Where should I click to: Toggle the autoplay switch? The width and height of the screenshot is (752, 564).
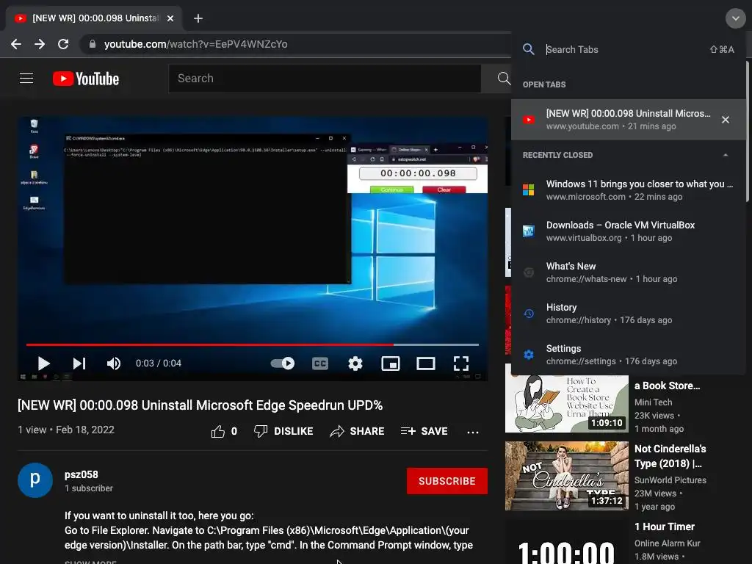283,363
